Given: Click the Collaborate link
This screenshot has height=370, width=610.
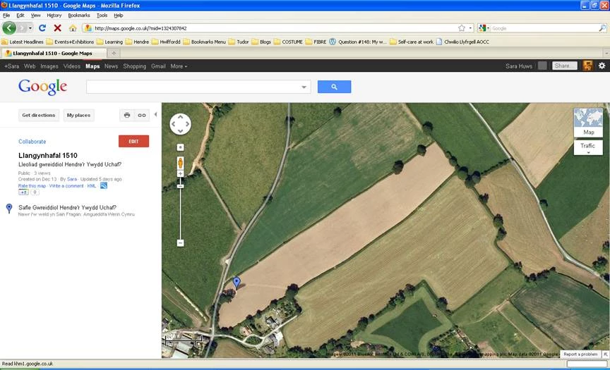Looking at the screenshot, I should pyautogui.click(x=32, y=142).
